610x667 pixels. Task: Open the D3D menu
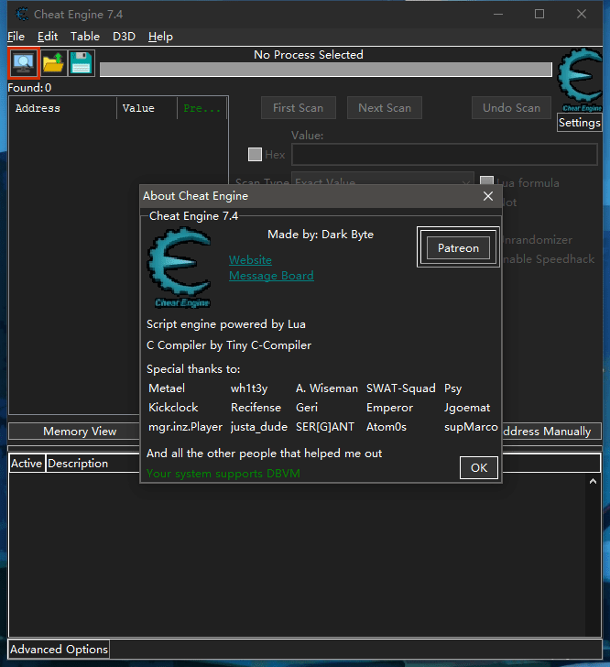click(x=124, y=37)
